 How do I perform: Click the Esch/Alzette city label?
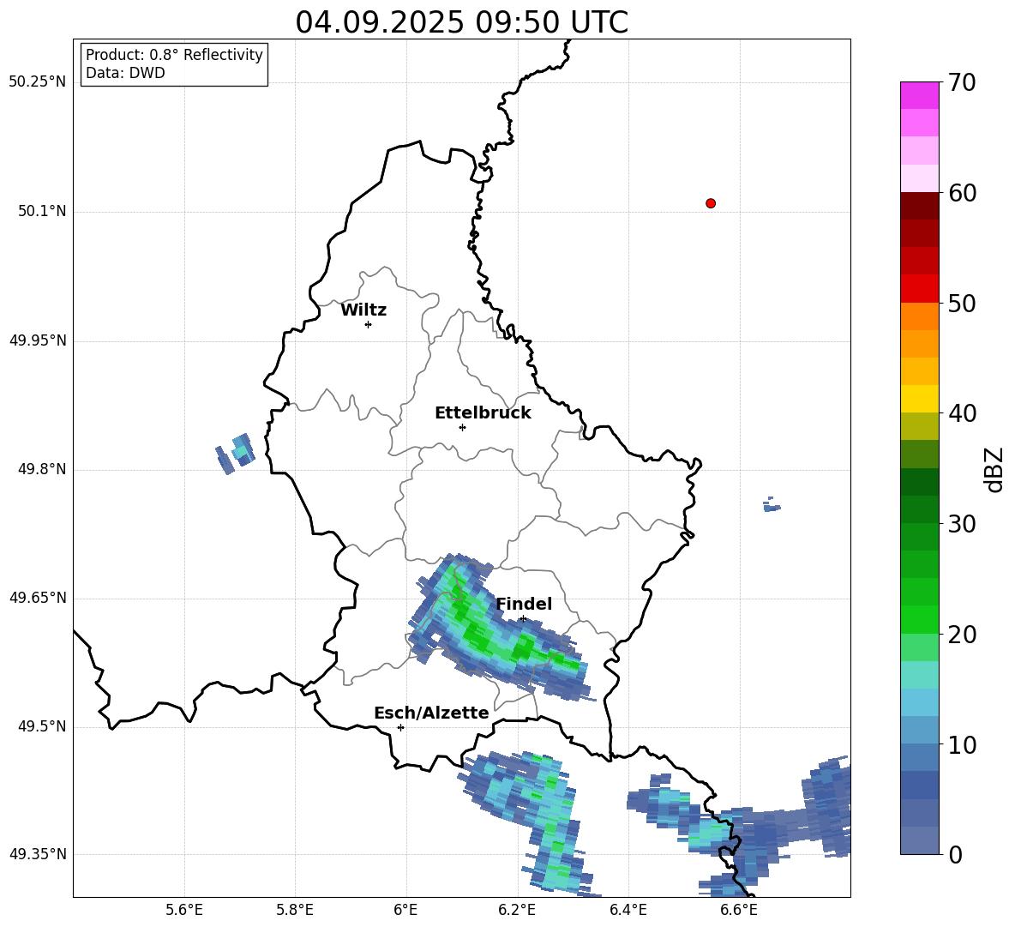(x=431, y=713)
